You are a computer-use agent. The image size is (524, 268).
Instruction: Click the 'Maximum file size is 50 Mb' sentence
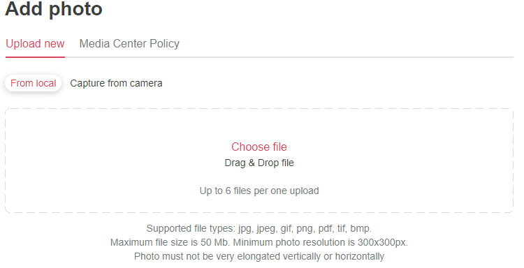(x=170, y=242)
